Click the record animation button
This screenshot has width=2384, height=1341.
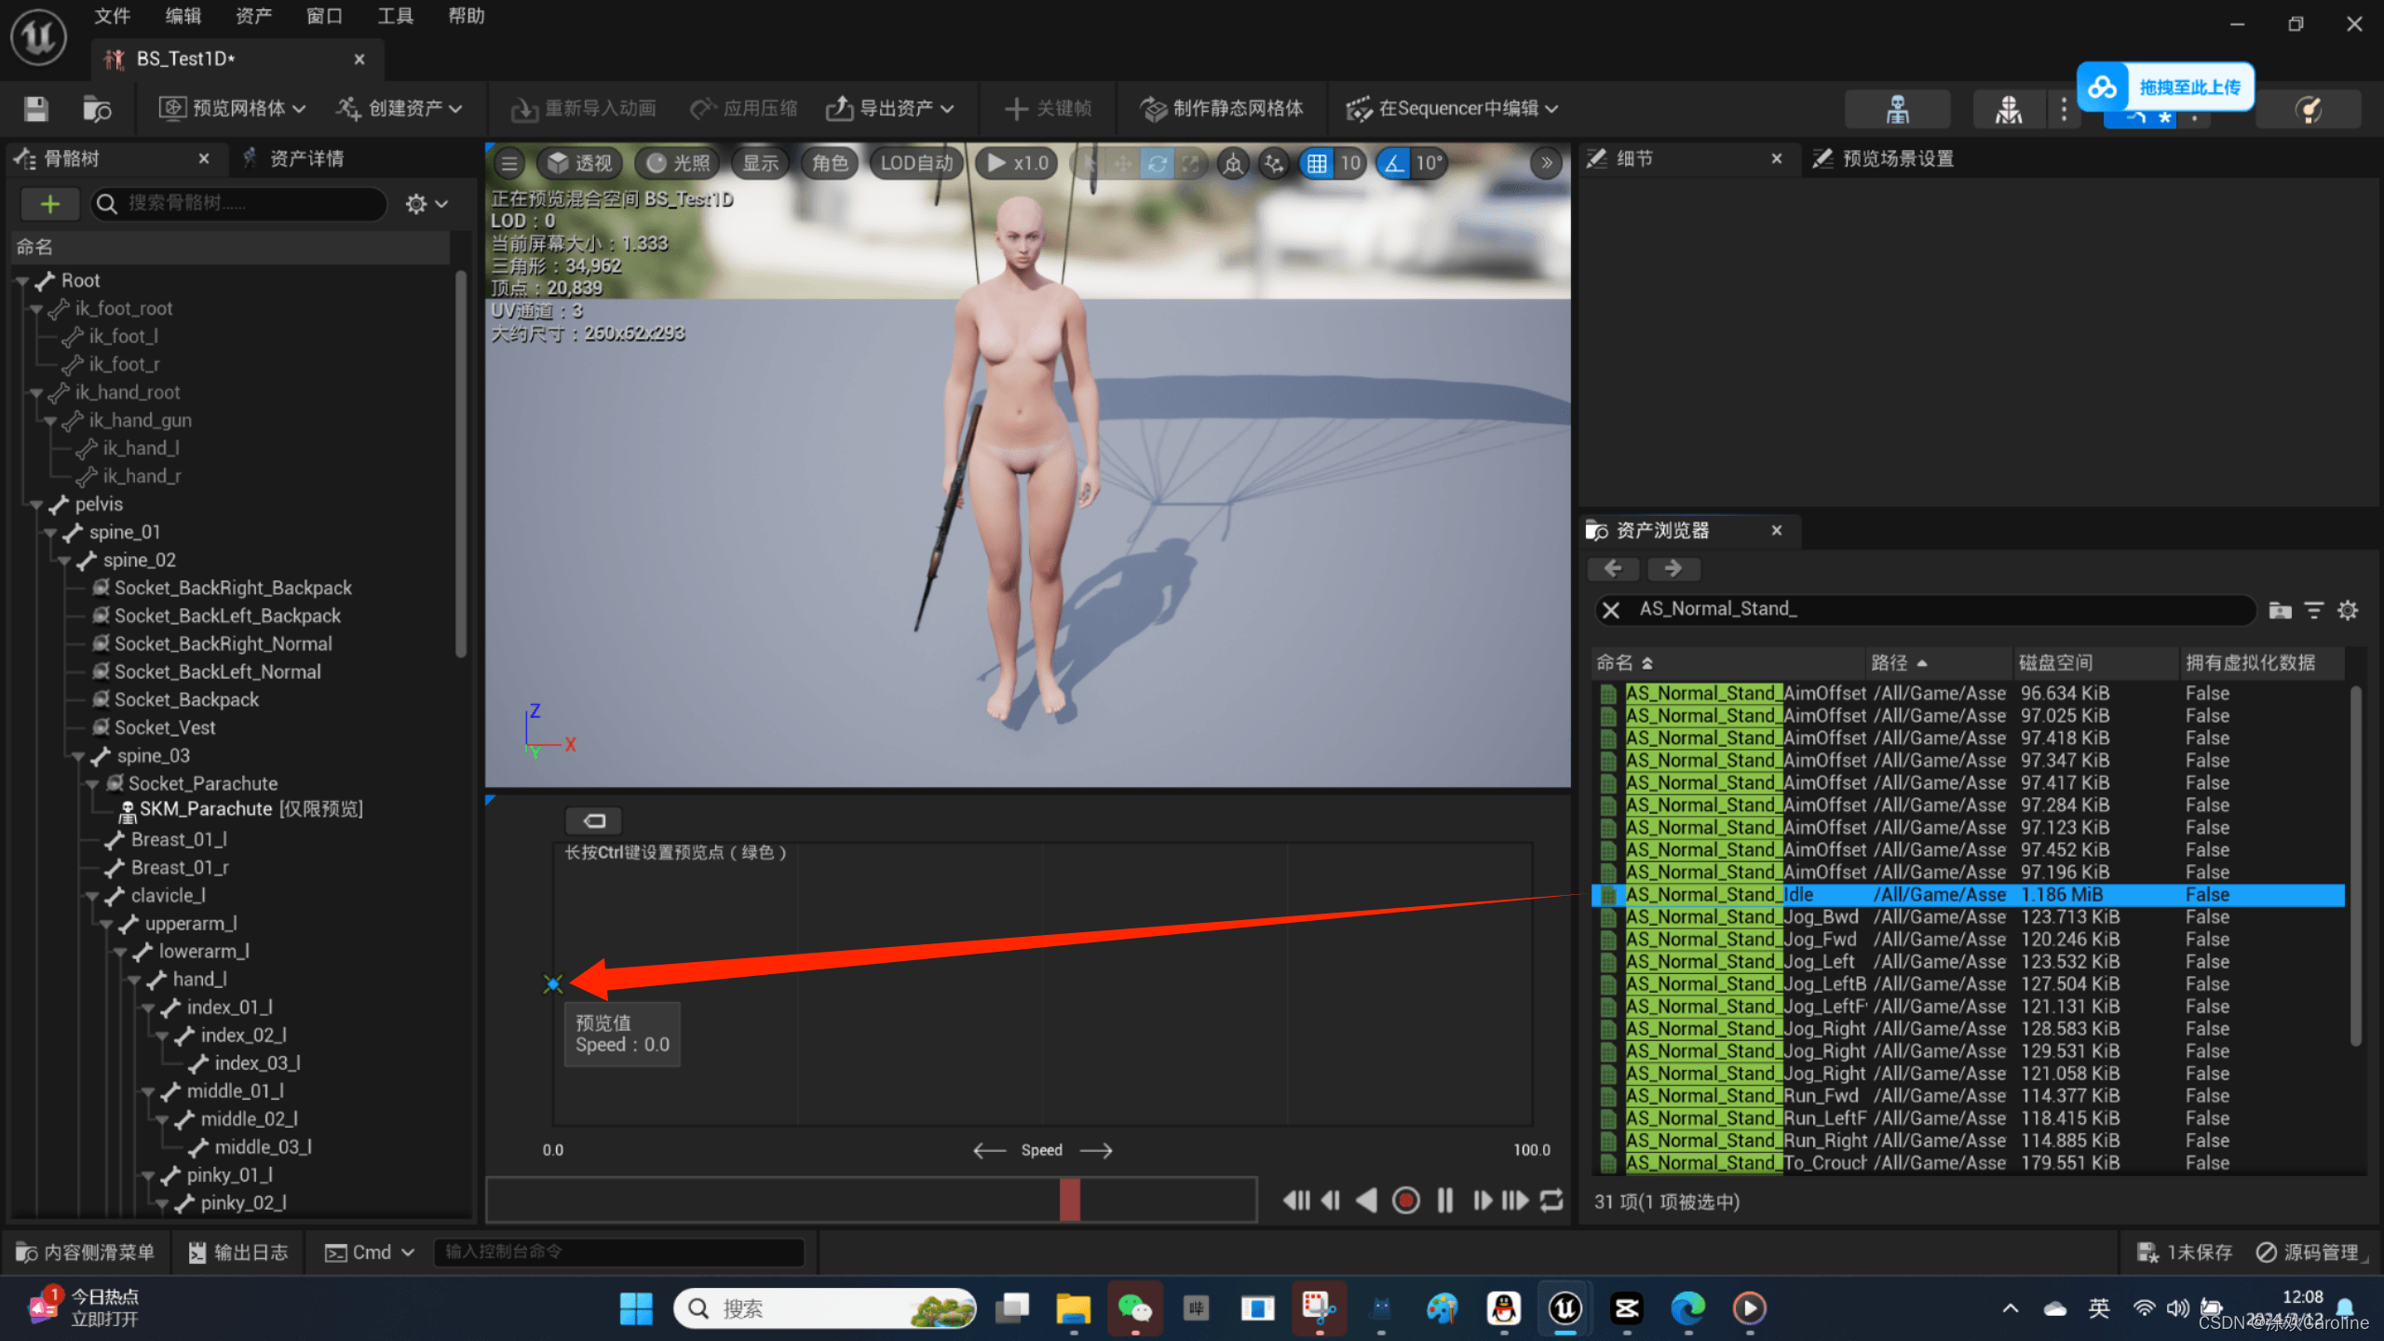pyautogui.click(x=1405, y=1200)
